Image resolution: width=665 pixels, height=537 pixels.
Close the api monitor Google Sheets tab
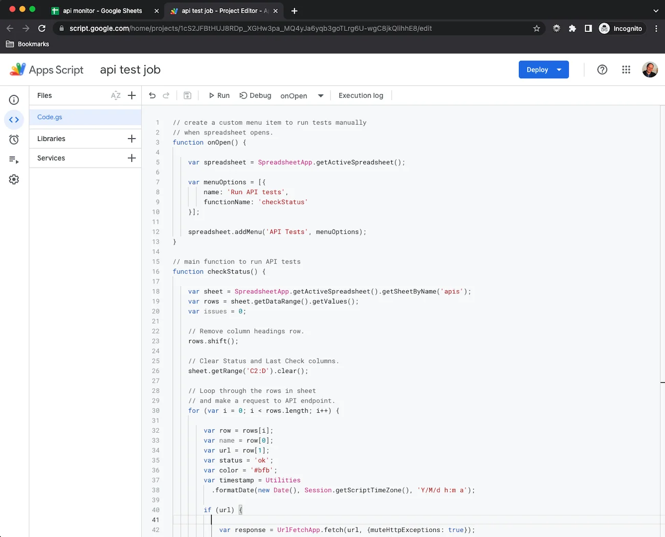[157, 11]
